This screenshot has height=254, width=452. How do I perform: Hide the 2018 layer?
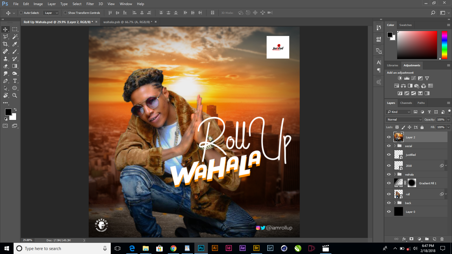(389, 166)
